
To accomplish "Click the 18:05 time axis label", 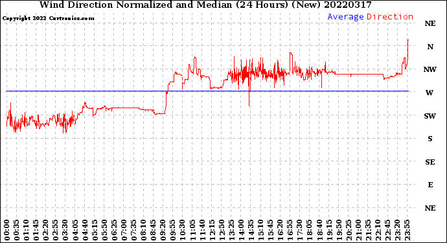I will pyautogui.click(x=309, y=230).
